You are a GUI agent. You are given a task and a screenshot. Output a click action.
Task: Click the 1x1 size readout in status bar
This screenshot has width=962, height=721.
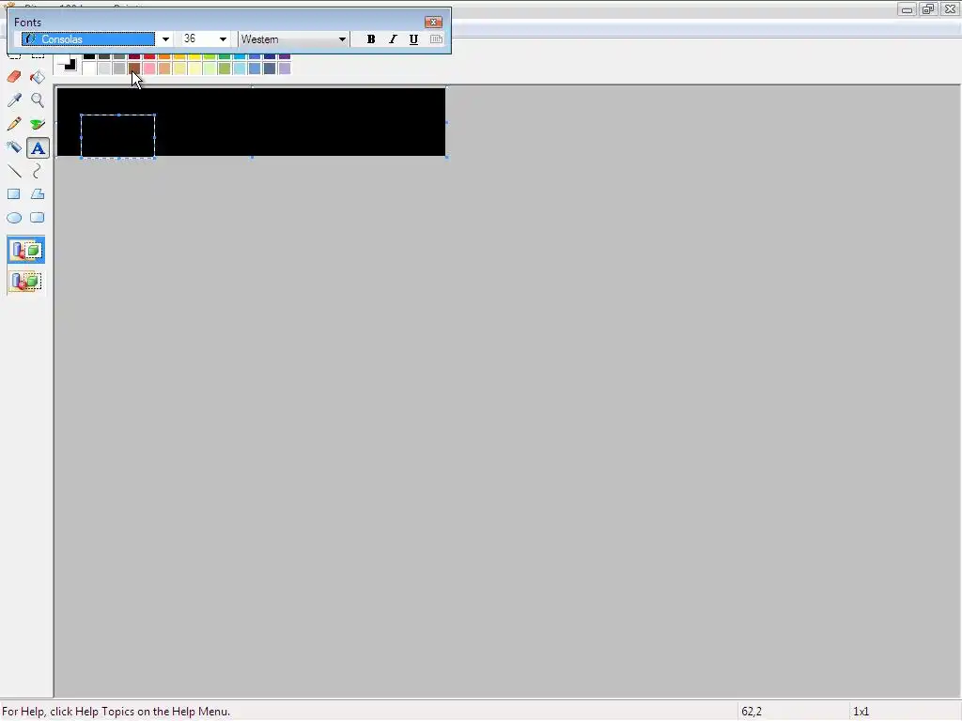[861, 712]
